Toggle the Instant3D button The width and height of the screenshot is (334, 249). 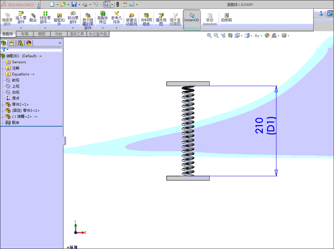coord(192,20)
